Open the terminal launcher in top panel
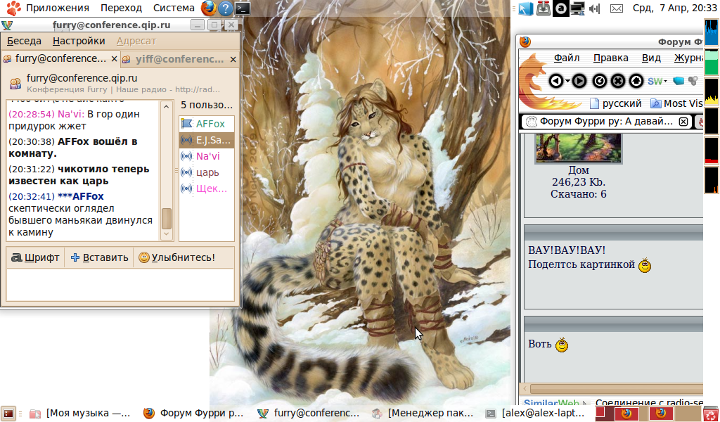 point(243,8)
